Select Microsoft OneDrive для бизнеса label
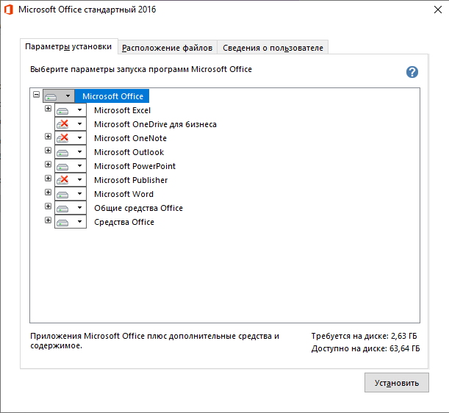Screen dimensions: 449x413 click(156, 124)
